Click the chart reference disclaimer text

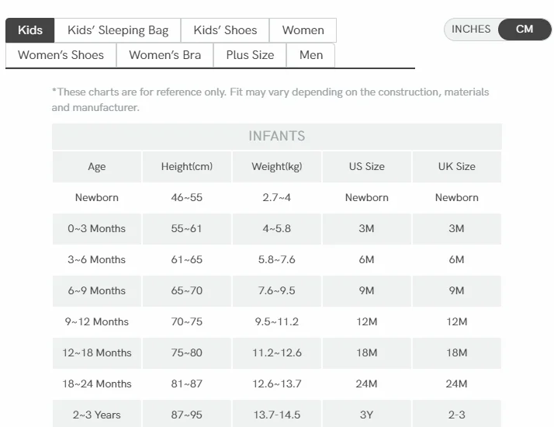click(270, 99)
